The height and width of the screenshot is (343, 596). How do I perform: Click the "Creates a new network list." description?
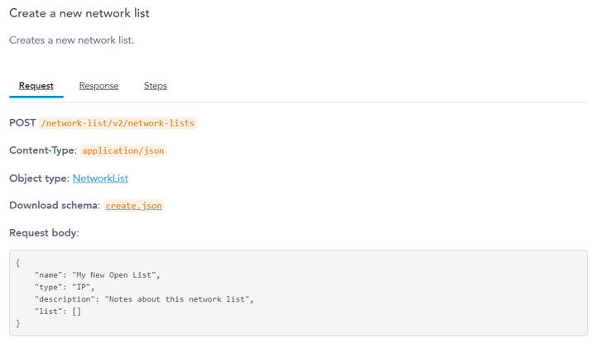71,40
